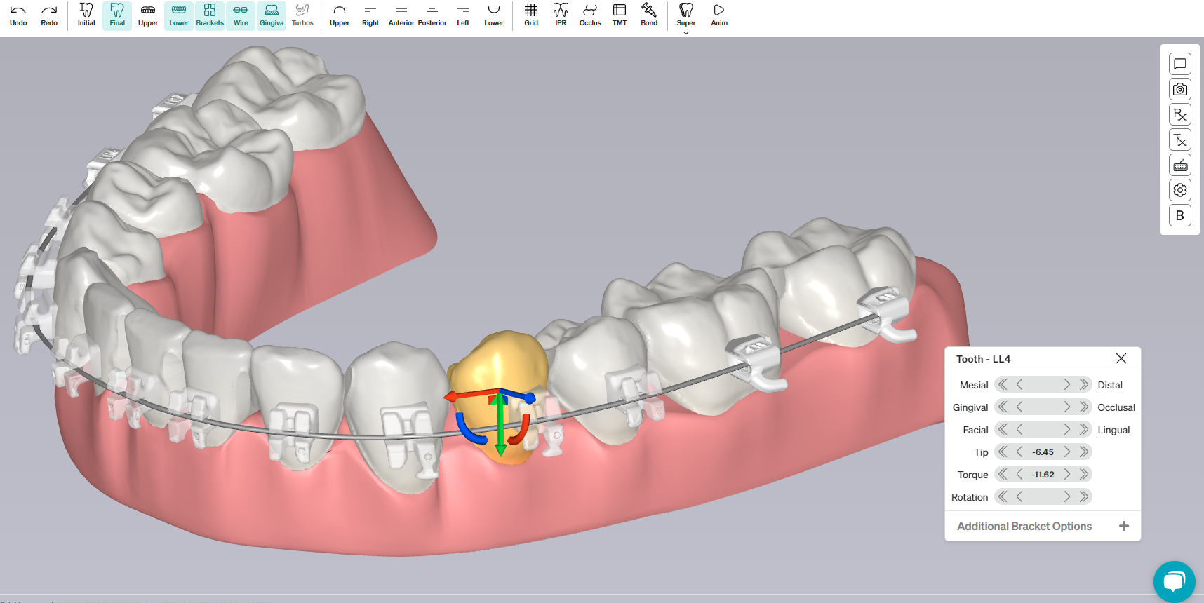This screenshot has width=1204, height=603.
Task: Open the live chat bubble
Action: click(1175, 582)
